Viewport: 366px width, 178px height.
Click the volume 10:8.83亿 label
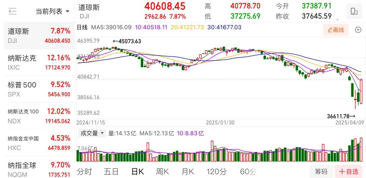190,133
